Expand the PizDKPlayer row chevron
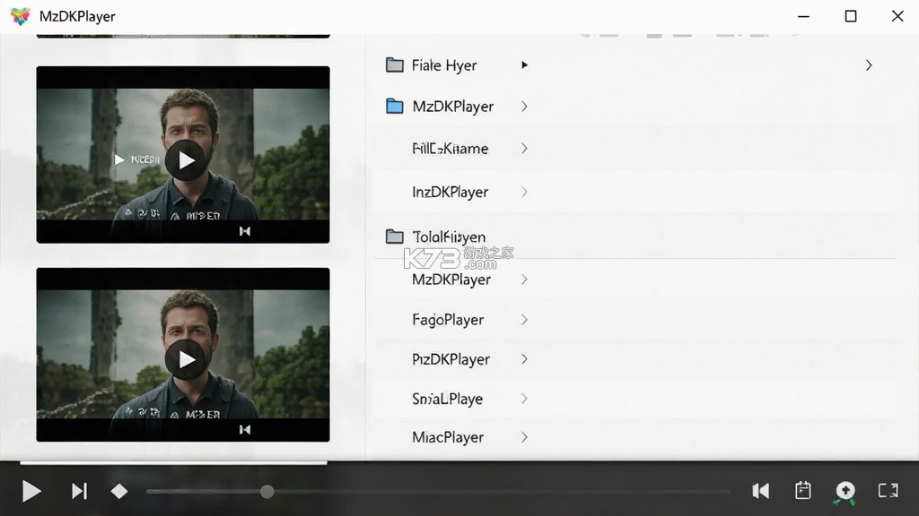The image size is (919, 516). [524, 359]
